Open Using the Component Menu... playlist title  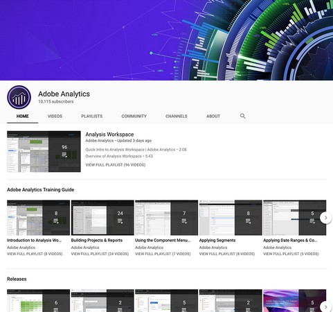163,241
